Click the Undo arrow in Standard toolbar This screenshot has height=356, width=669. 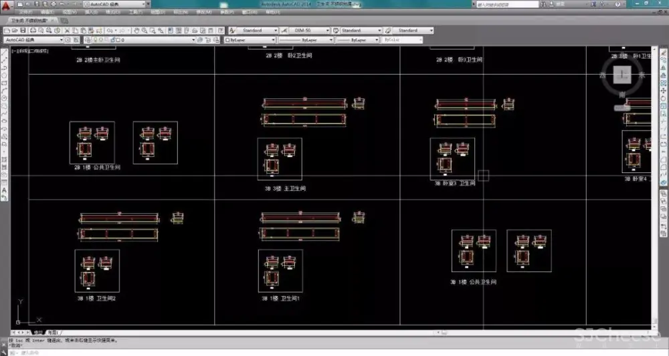coord(110,31)
